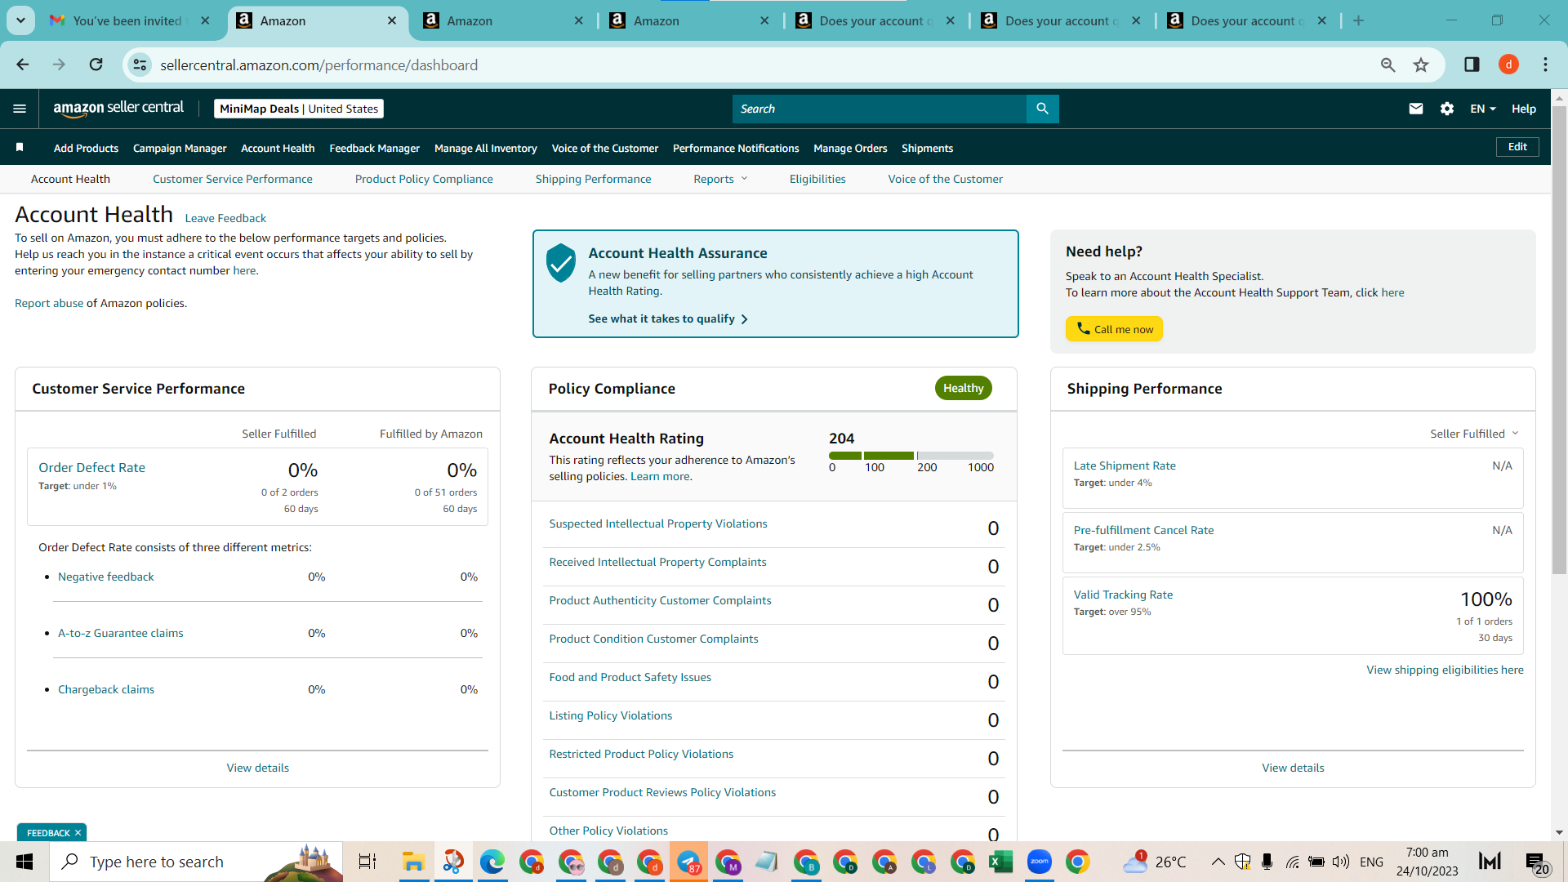Open the Leave Feedback link
This screenshot has width=1568, height=882.
[x=225, y=218]
